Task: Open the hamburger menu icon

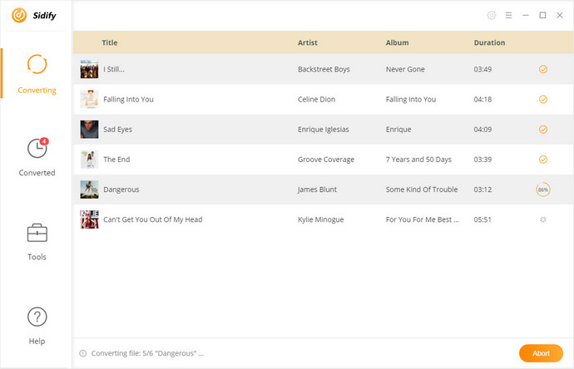Action: coord(508,15)
